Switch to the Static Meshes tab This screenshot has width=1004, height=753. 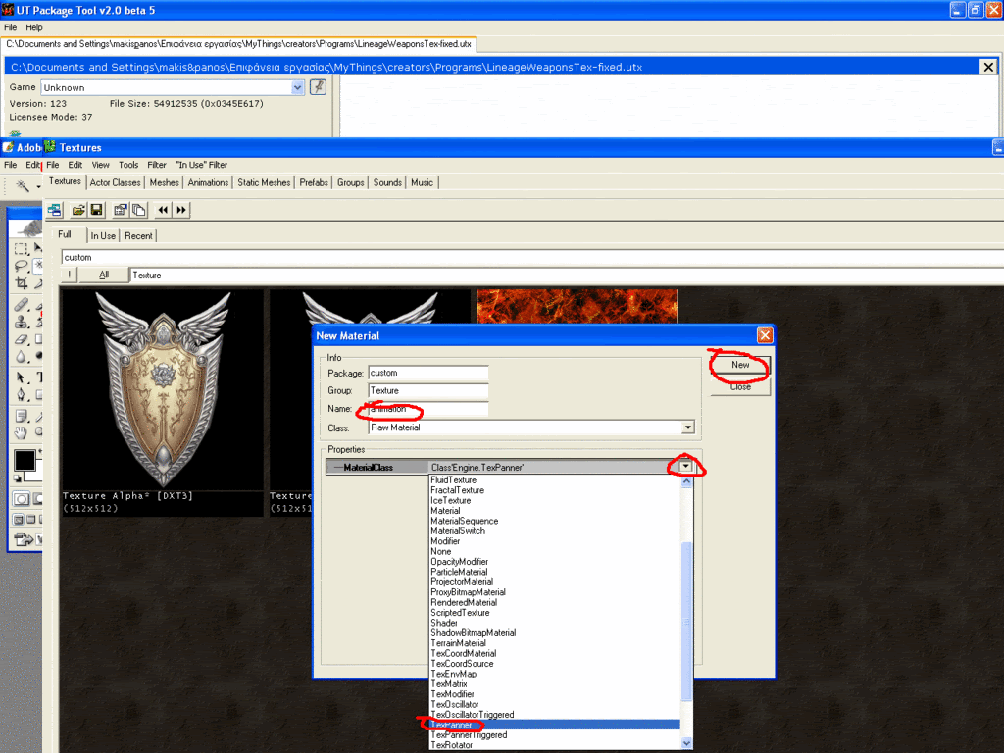[264, 182]
